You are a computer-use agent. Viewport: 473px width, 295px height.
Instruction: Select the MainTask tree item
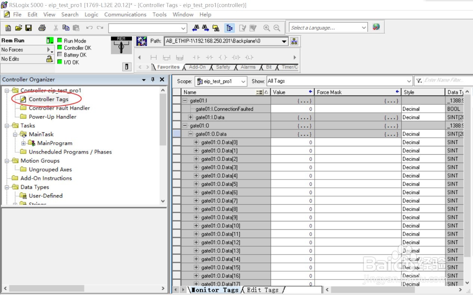[41, 134]
